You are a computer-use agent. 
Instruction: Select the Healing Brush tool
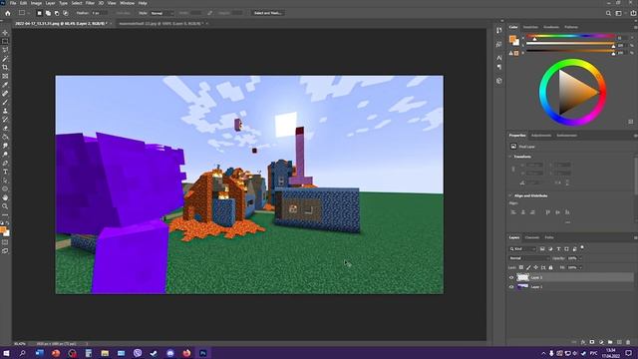pyautogui.click(x=5, y=94)
